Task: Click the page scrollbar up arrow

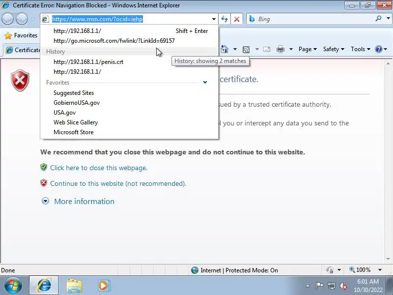Action: click(x=388, y=63)
